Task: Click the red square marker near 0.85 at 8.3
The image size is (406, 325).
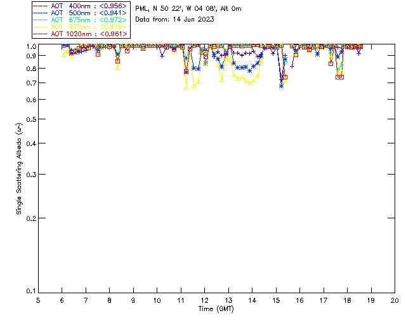Action: (x=118, y=61)
